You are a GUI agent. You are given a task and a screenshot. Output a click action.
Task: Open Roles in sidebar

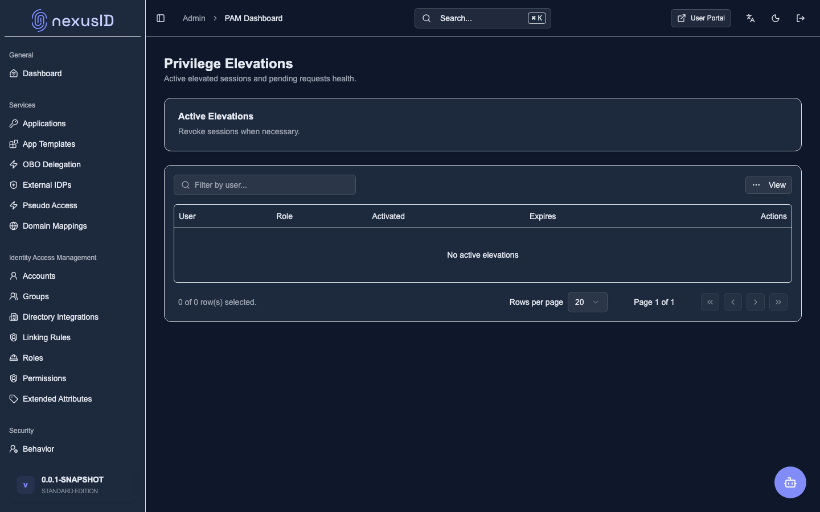point(72,358)
